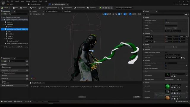Add a component with the Add button
This screenshot has width=190, height=107.
(x=4, y=14)
